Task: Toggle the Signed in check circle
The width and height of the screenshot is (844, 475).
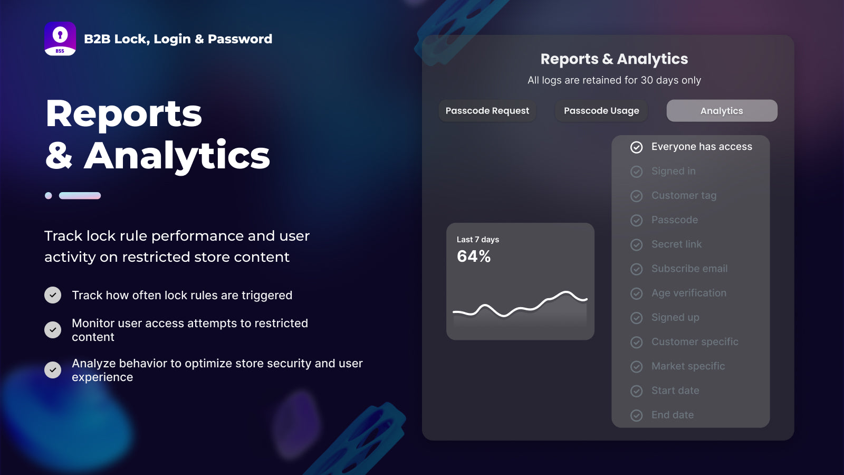Action: click(x=637, y=172)
